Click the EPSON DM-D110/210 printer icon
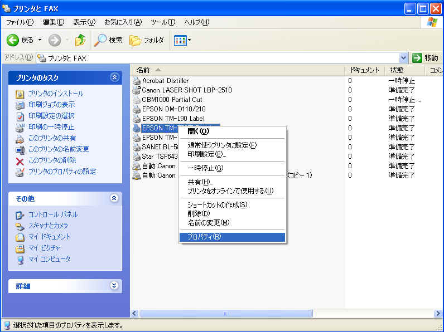This screenshot has height=332, width=444. click(x=137, y=109)
